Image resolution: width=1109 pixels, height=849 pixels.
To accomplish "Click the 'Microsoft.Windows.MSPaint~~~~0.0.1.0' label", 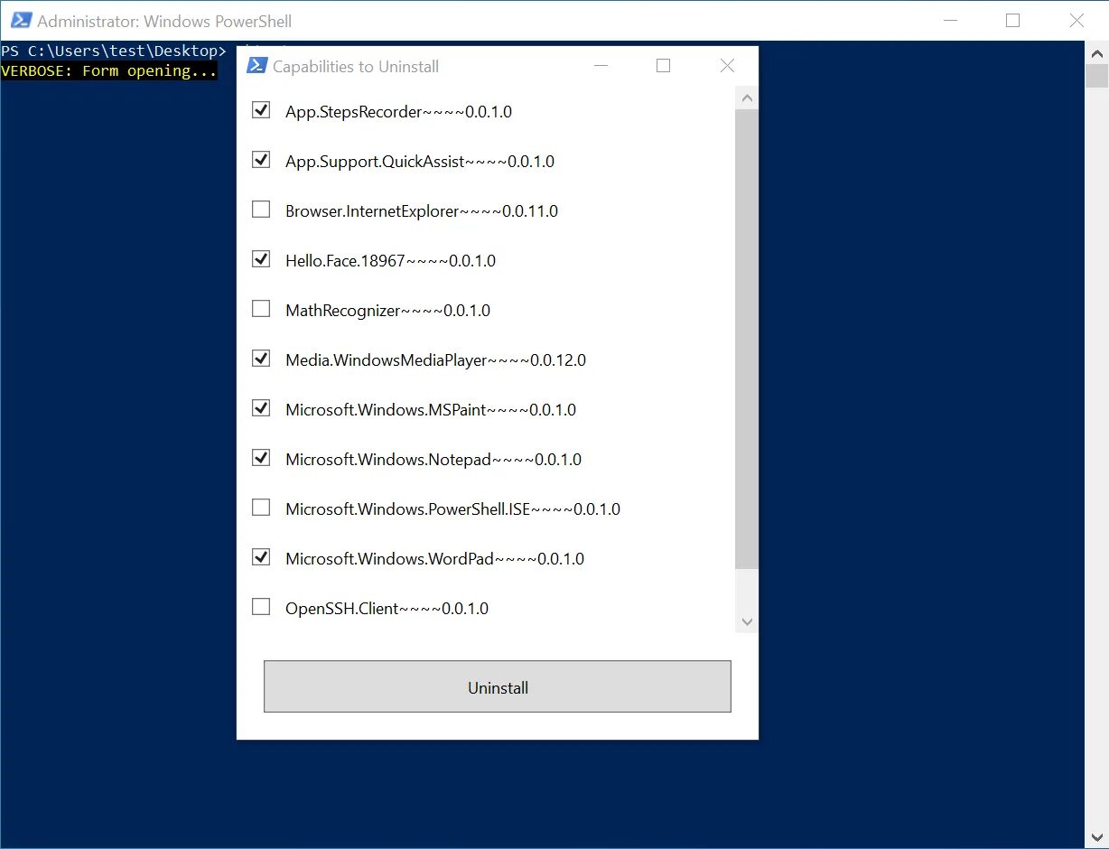I will tap(431, 409).
